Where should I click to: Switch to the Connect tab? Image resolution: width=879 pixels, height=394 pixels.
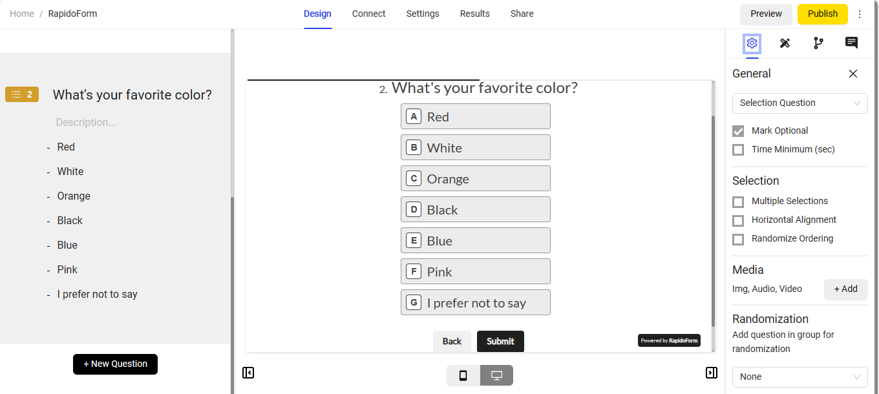pos(368,14)
